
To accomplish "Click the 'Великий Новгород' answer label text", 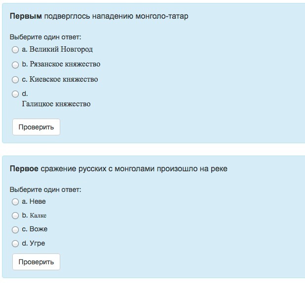I will tap(61, 49).
